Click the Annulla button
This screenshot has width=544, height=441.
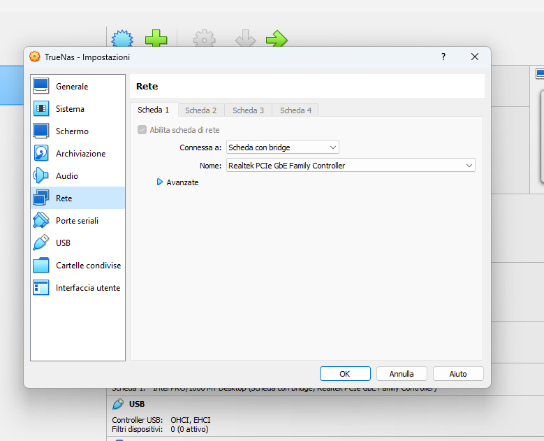click(x=402, y=374)
